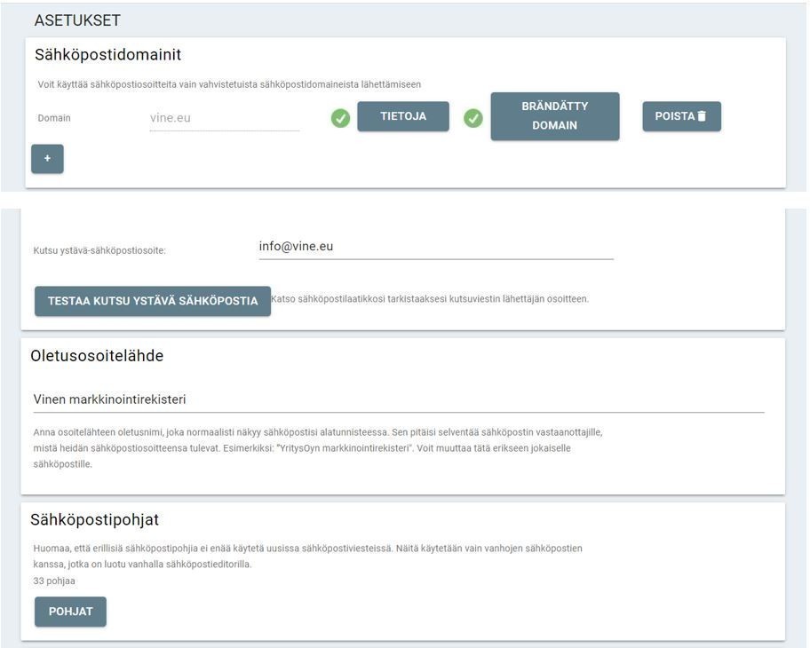This screenshot has width=810, height=648.
Task: Focus the Domain field containing vine.eu
Action: (224, 118)
